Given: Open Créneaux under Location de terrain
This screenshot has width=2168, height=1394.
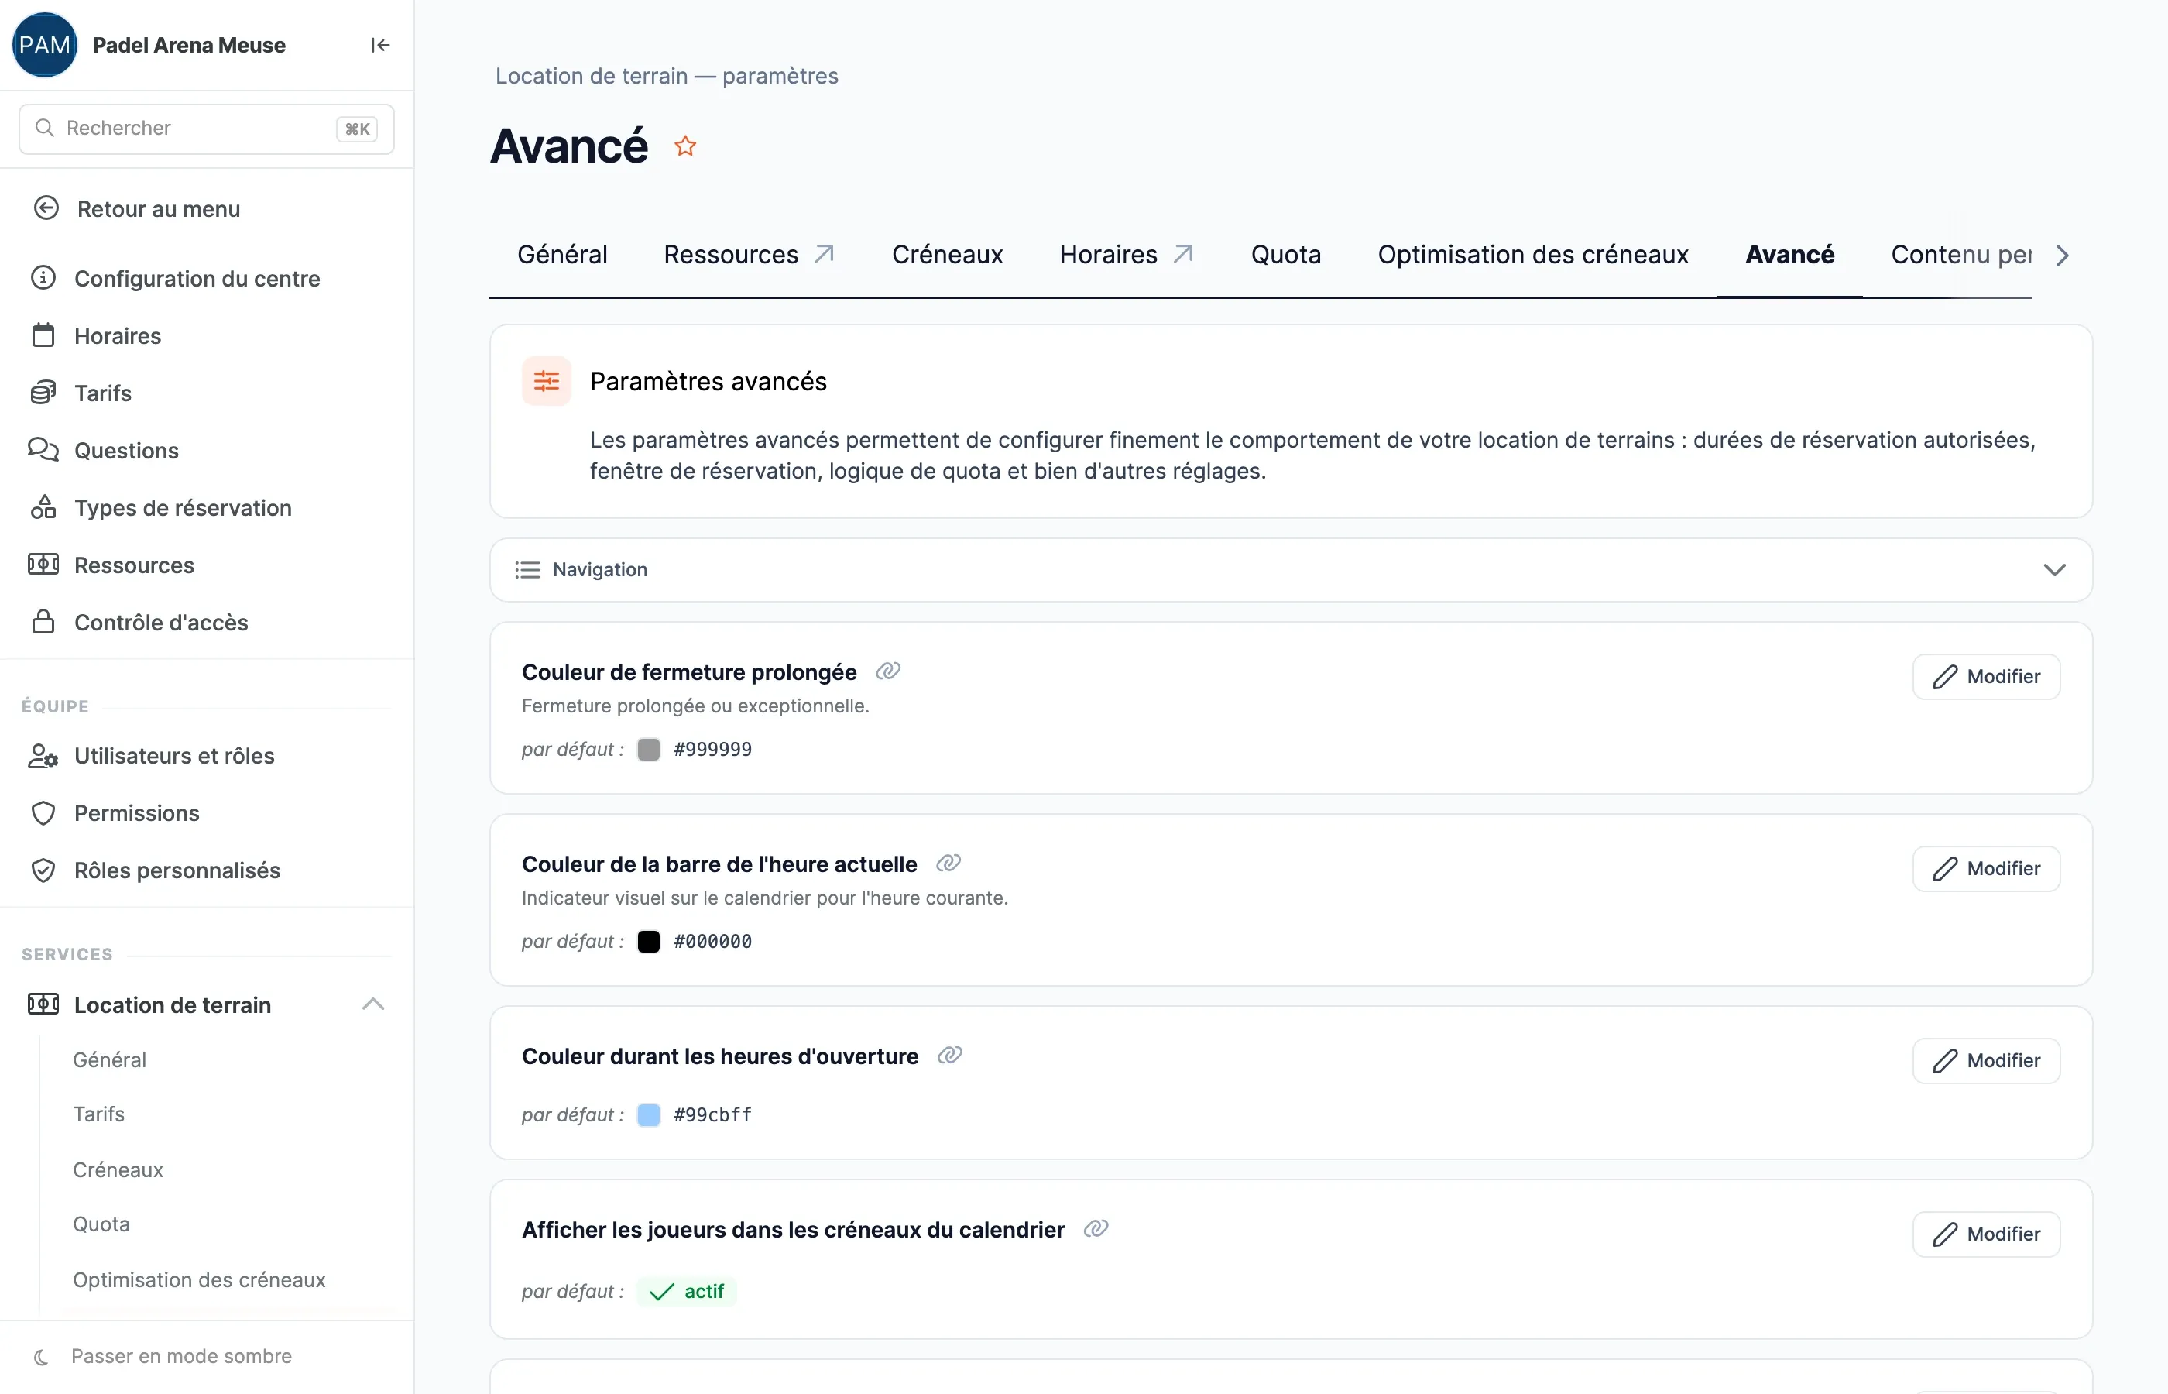Looking at the screenshot, I should click(118, 1169).
